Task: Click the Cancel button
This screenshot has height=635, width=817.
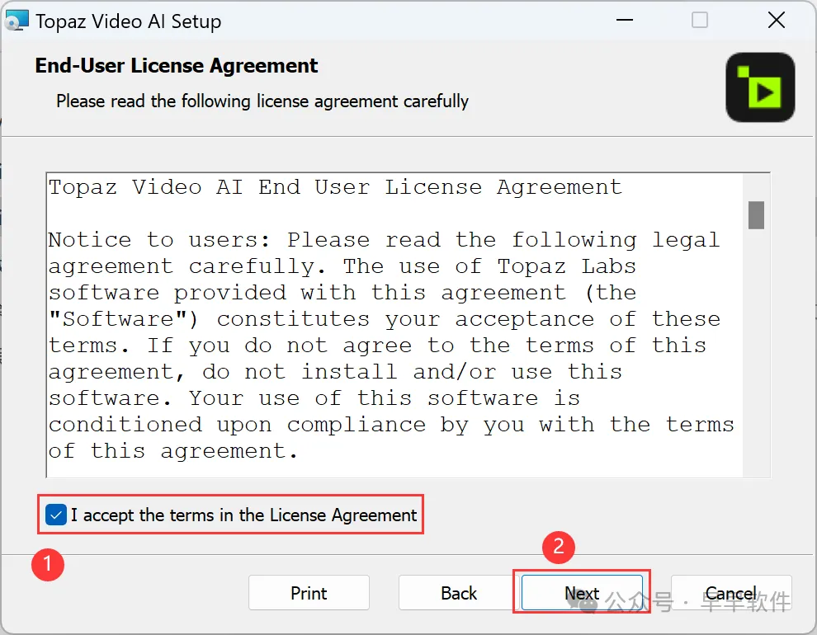Action: 731,592
